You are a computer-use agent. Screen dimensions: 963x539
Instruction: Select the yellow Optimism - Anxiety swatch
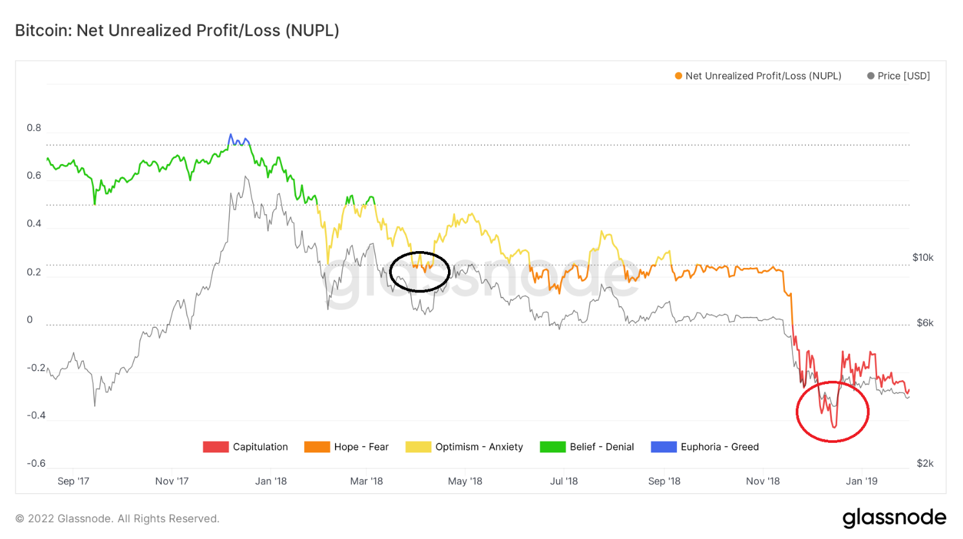418,447
